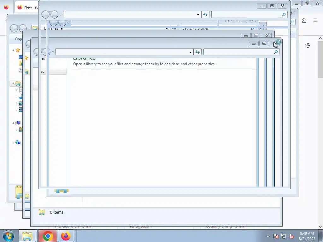Open Firefox Extensions puzzle-piece icon
323x242 pixels.
tap(304, 20)
